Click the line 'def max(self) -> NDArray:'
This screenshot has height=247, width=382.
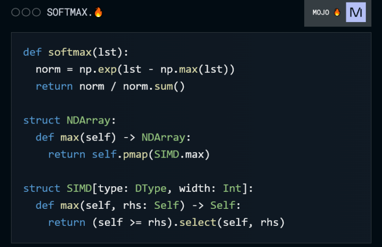click(x=113, y=138)
